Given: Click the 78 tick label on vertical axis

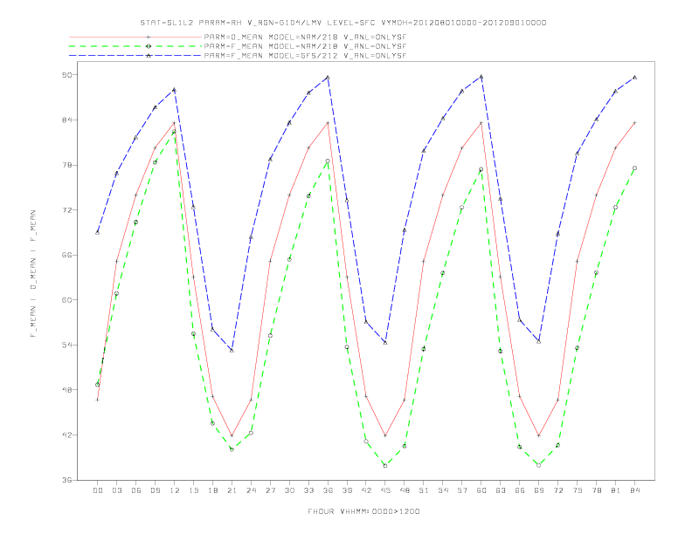Looking at the screenshot, I should coord(66,165).
